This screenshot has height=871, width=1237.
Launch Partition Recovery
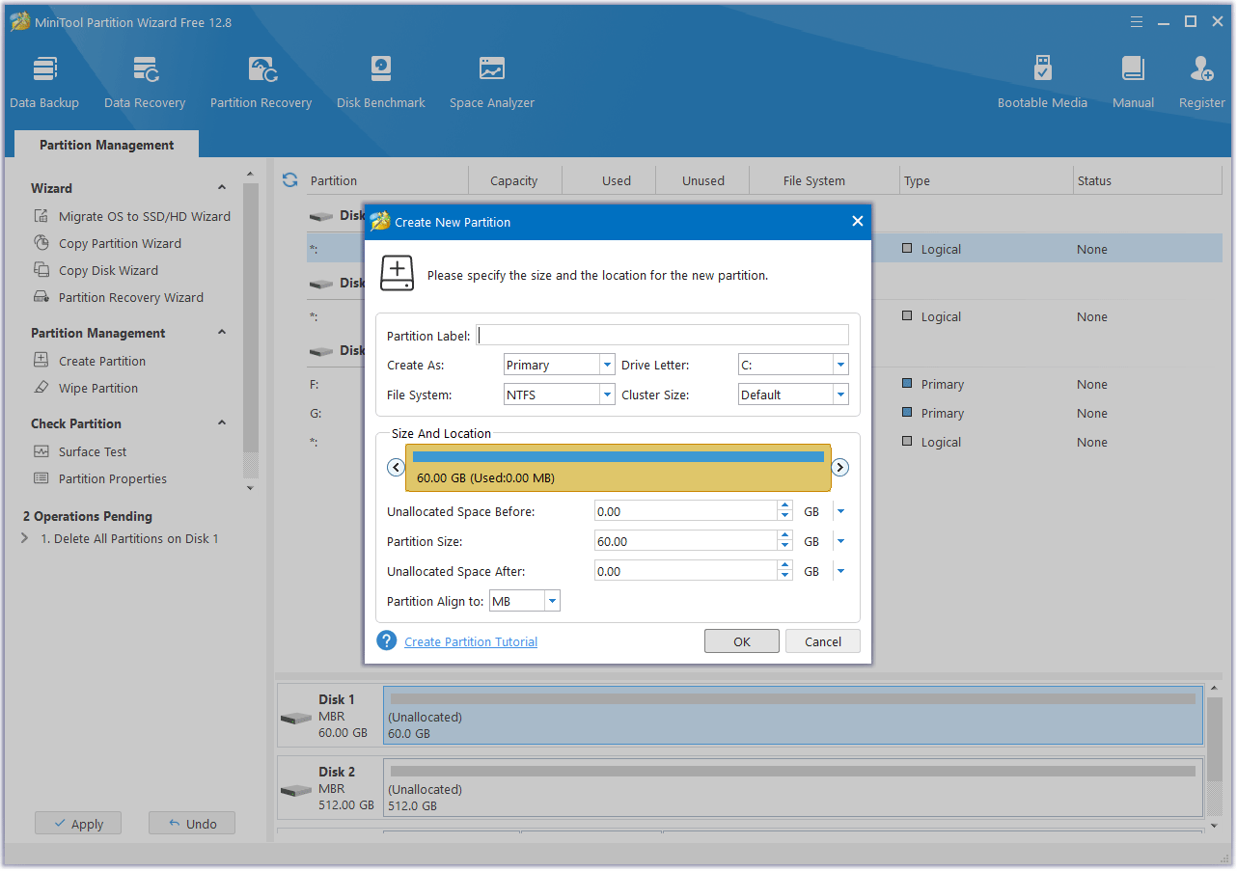(x=261, y=83)
